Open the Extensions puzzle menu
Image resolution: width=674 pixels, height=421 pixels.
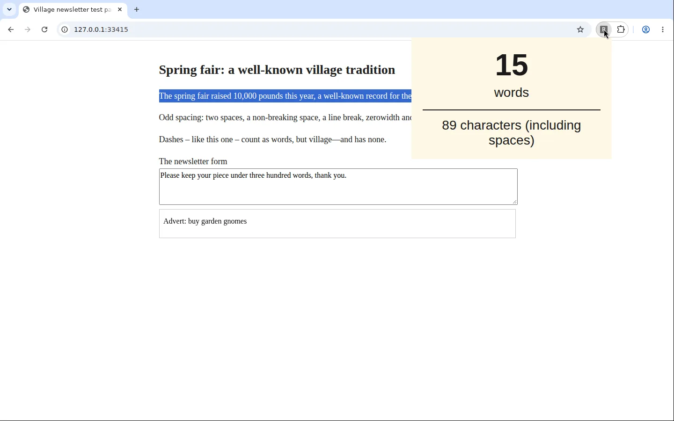[x=622, y=30]
